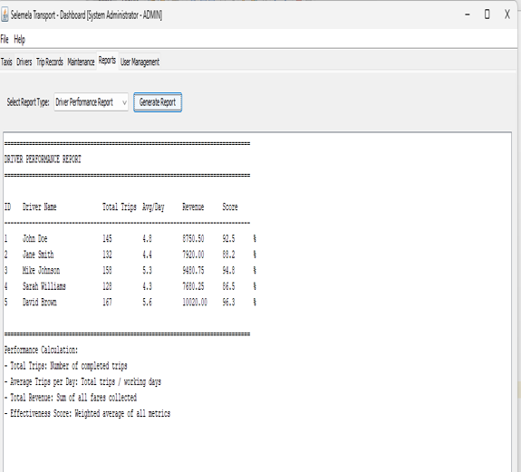Screen dimensions: 521x472
Task: Click Mike Johnson's Avg/Day value 5.3
Action: [x=147, y=270]
